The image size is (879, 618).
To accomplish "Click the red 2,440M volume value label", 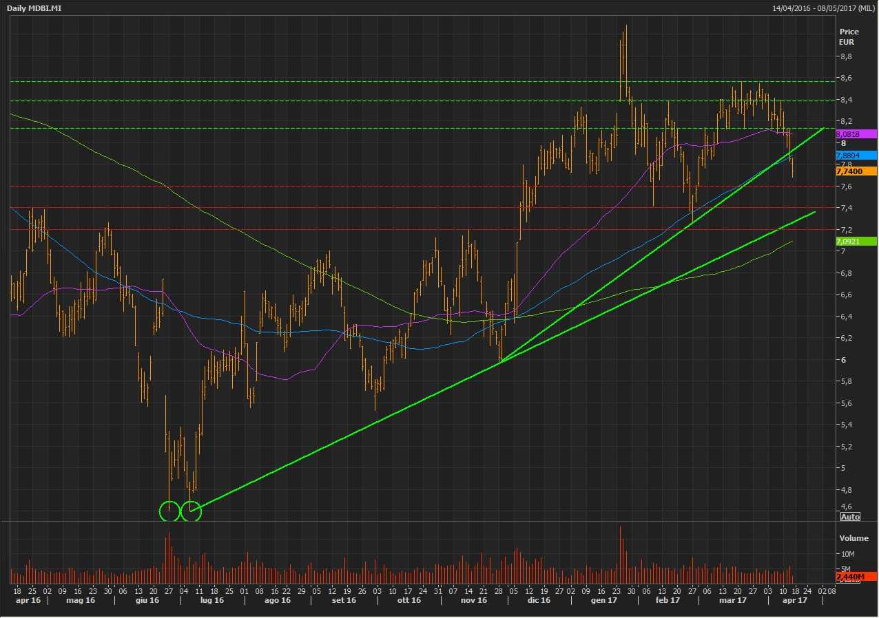I will pyautogui.click(x=856, y=576).
